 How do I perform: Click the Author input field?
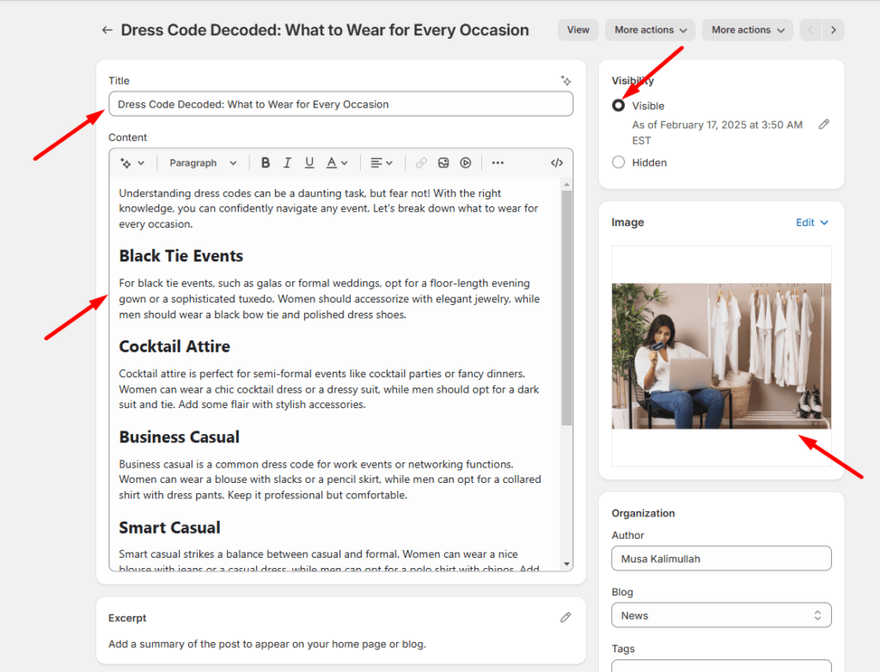pos(721,559)
